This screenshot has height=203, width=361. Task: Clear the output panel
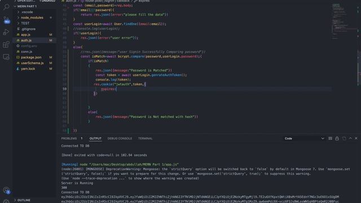coord(330,138)
